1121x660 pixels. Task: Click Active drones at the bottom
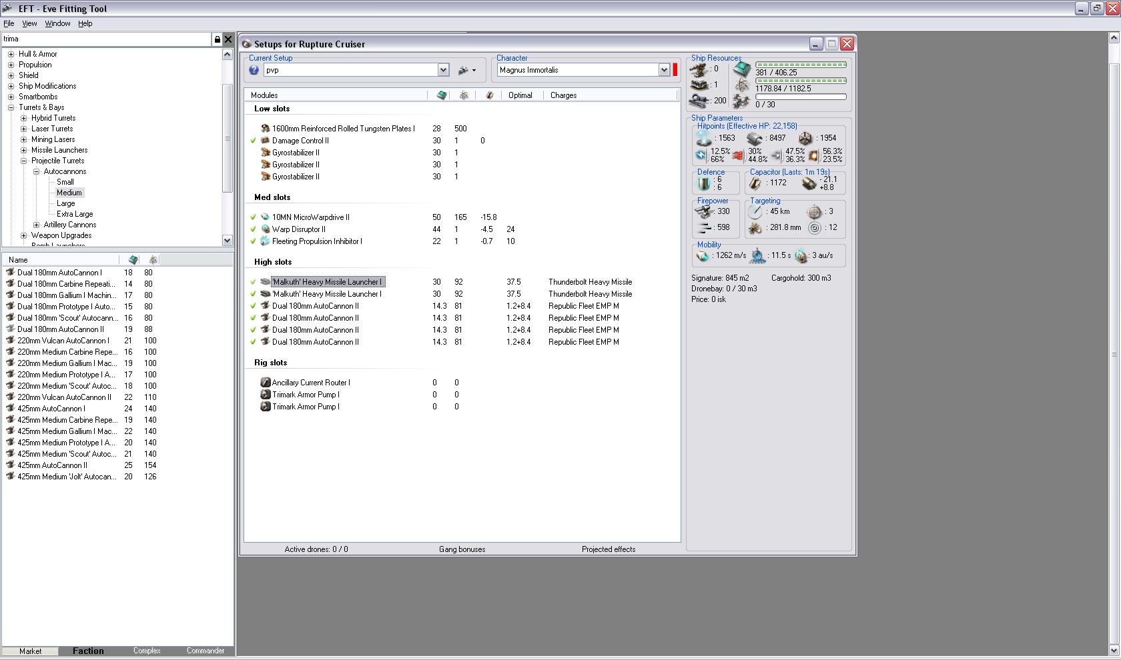(x=316, y=549)
